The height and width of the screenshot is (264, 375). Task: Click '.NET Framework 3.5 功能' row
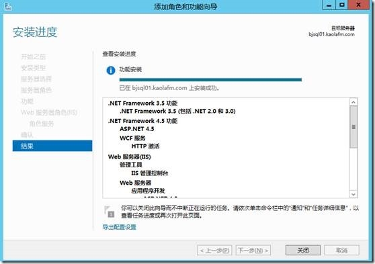(x=142, y=103)
